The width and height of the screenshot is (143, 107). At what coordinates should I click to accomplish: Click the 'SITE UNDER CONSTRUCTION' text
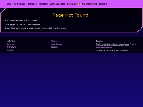pos(94,4)
